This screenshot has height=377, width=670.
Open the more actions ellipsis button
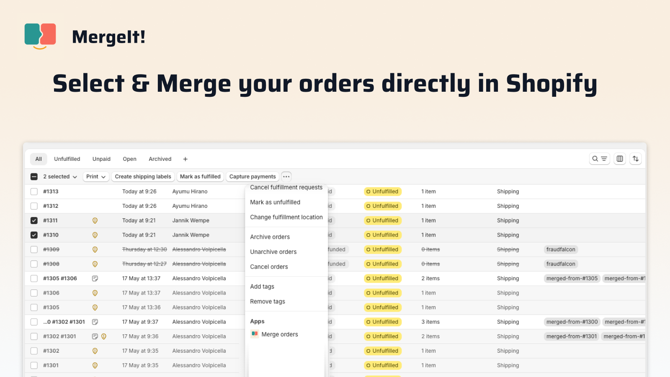coord(286,176)
